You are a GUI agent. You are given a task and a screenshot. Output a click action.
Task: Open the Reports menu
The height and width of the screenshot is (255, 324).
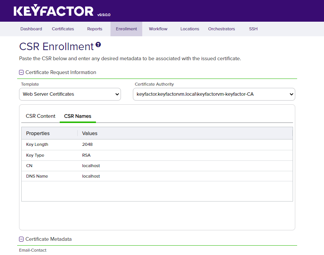pos(94,29)
